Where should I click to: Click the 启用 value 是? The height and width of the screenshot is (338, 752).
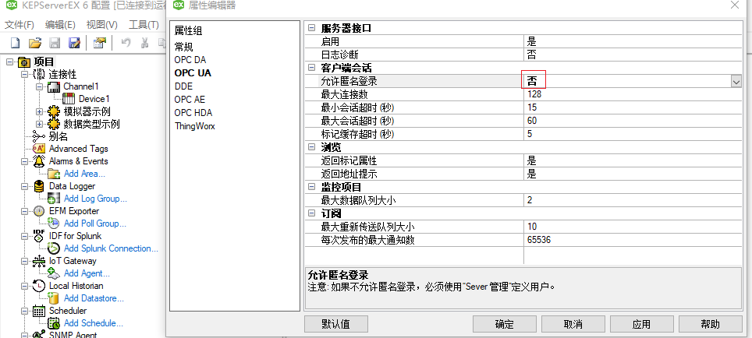pyautogui.click(x=531, y=42)
